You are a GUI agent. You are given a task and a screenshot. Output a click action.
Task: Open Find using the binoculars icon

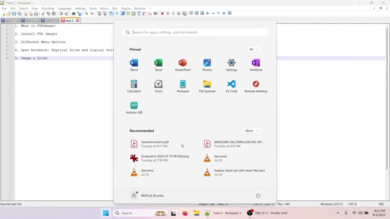pos(73,14)
